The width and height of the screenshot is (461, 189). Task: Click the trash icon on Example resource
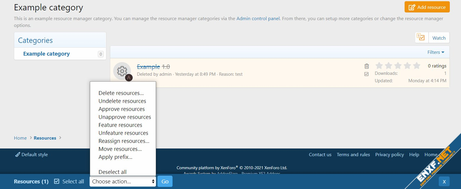pos(366,66)
